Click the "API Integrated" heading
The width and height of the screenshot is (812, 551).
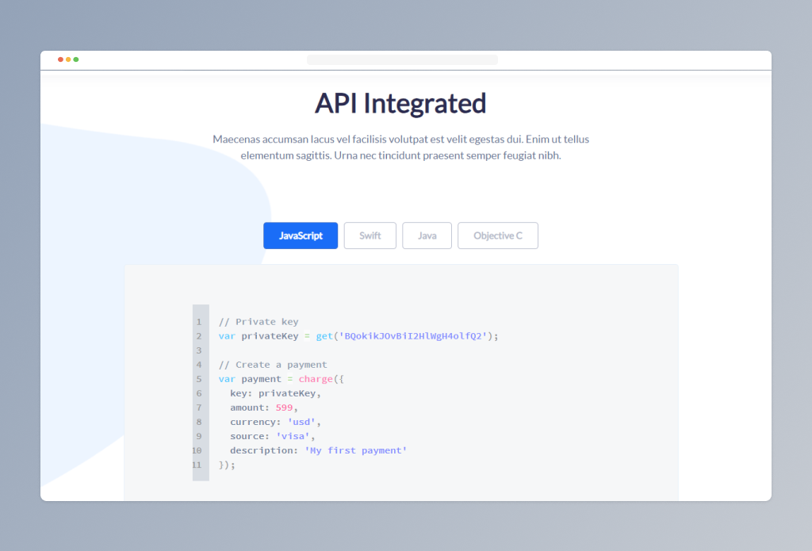[x=400, y=104]
